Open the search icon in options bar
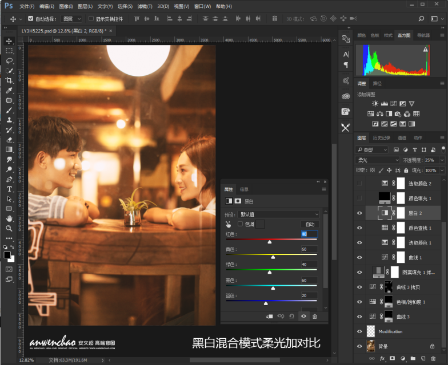 point(421,19)
